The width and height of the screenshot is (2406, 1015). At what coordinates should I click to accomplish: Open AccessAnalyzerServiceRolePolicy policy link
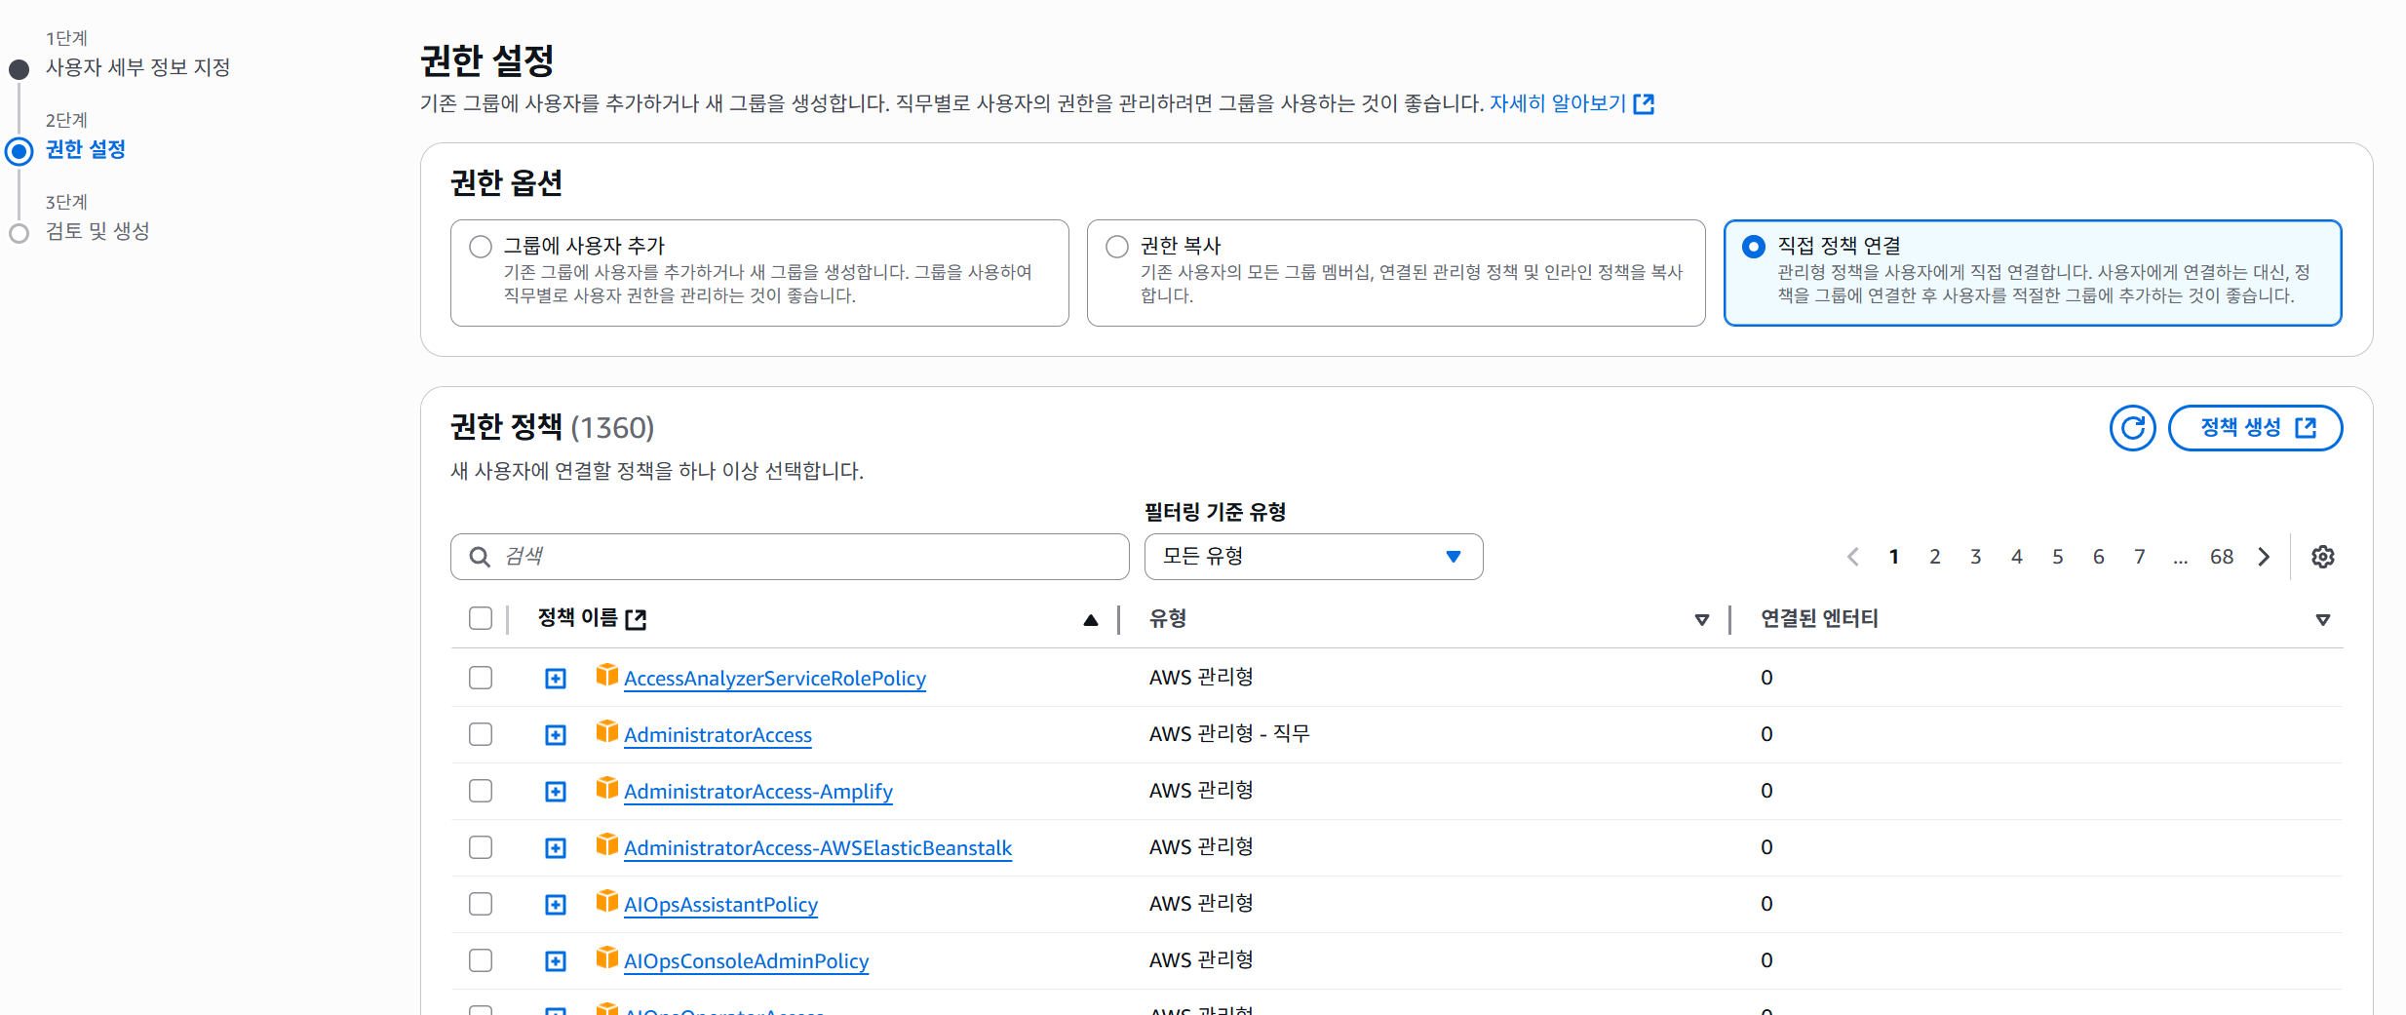[x=775, y=679]
